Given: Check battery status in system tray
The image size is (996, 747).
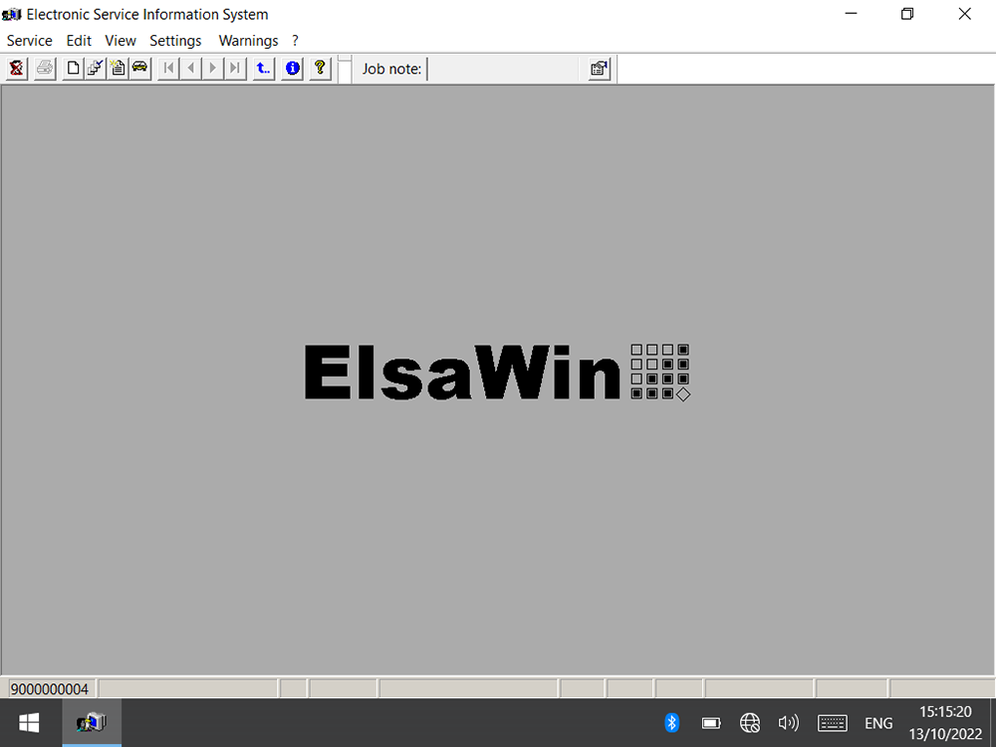Looking at the screenshot, I should tap(711, 723).
